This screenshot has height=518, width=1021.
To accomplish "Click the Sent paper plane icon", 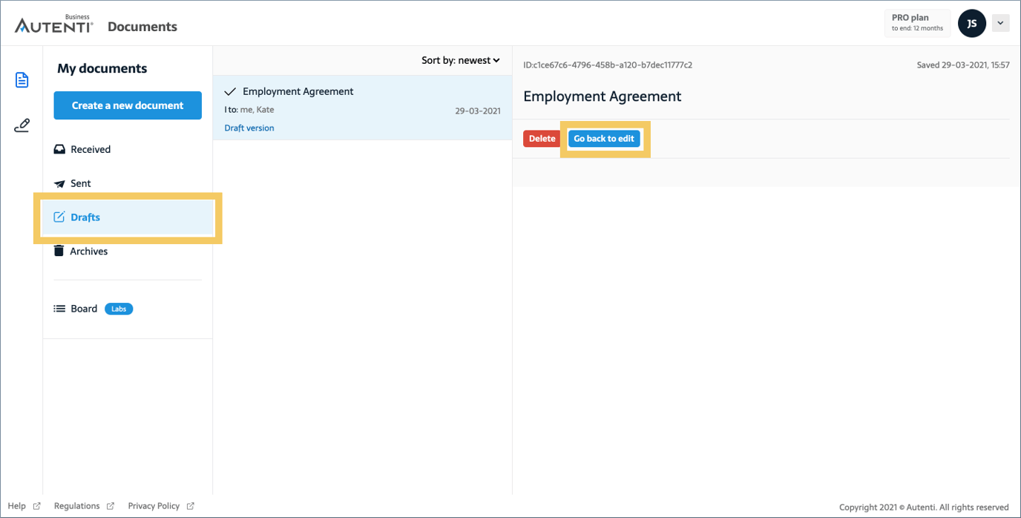I will click(x=60, y=183).
